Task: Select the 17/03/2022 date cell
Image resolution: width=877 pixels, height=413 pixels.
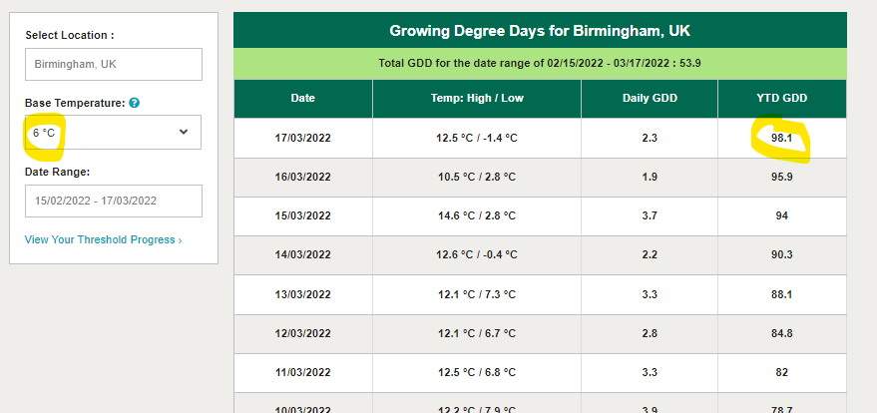Action: tap(302, 138)
